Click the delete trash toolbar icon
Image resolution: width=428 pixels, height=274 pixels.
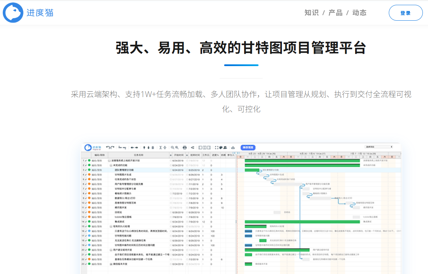[x=153, y=147]
